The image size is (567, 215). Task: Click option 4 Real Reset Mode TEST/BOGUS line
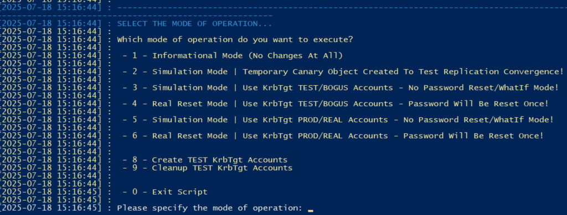coord(335,104)
